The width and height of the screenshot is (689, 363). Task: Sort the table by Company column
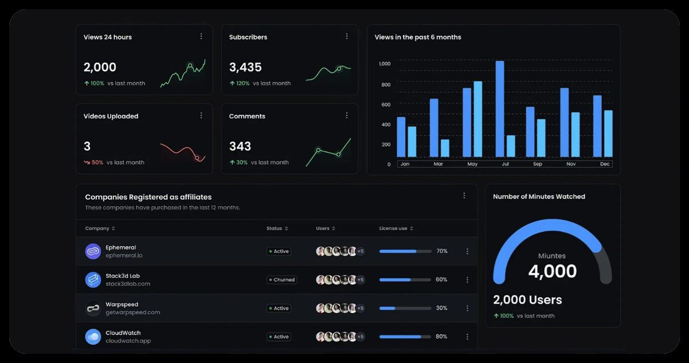(100, 228)
